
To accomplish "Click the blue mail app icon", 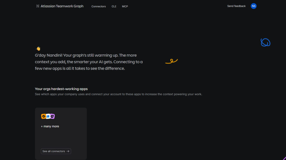I will [48, 116].
